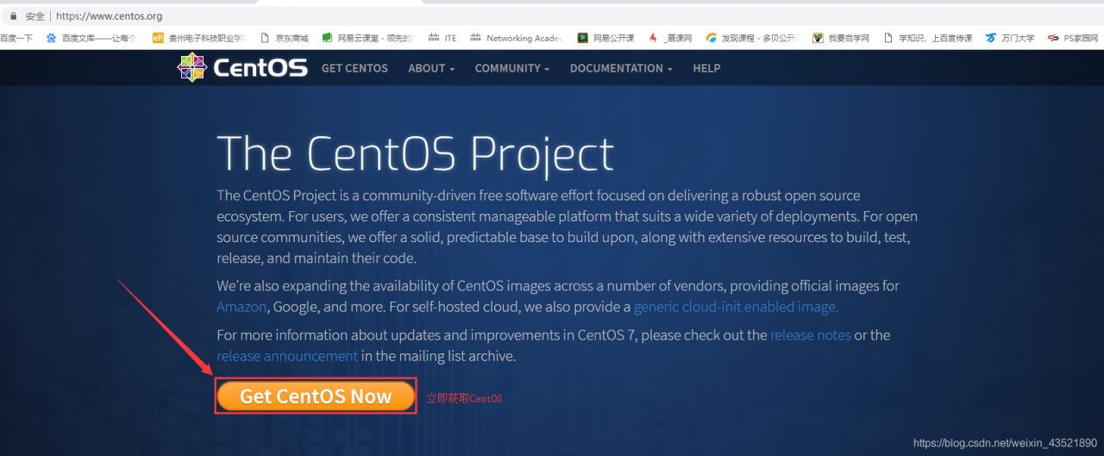Click the heading The CentOS Project
This screenshot has width=1104, height=456.
(415, 153)
